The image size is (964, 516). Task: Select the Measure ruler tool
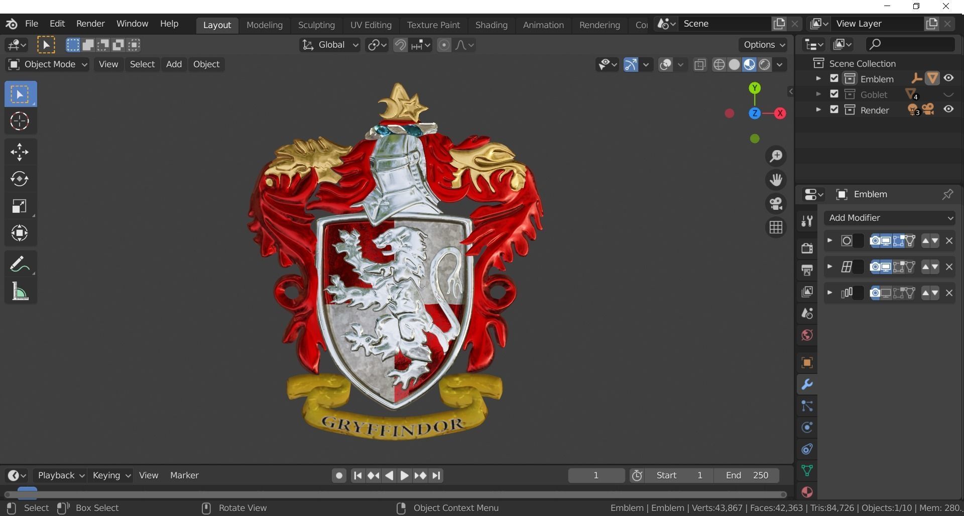[20, 291]
